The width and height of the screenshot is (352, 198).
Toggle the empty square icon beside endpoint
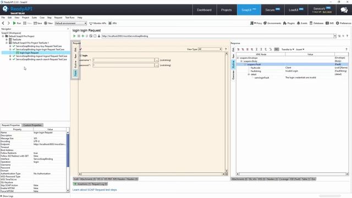[x=95, y=36]
